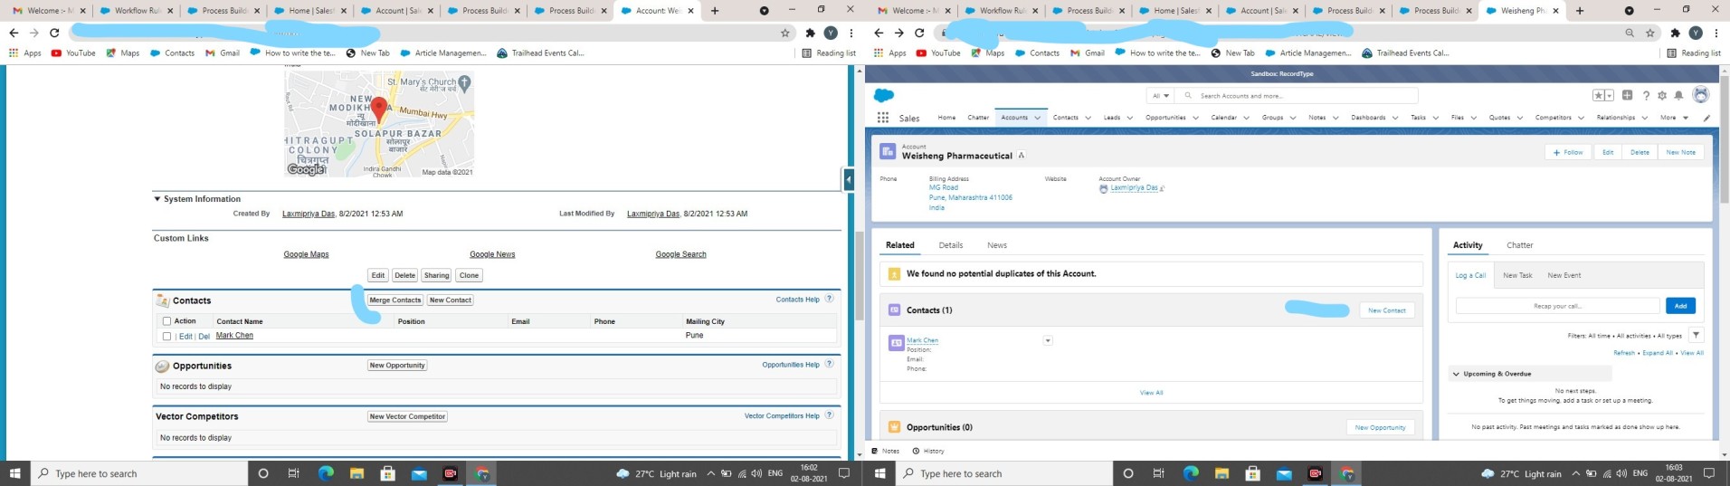Open the Salesforce App Launcher grid
The width and height of the screenshot is (1730, 486).
pos(883,118)
